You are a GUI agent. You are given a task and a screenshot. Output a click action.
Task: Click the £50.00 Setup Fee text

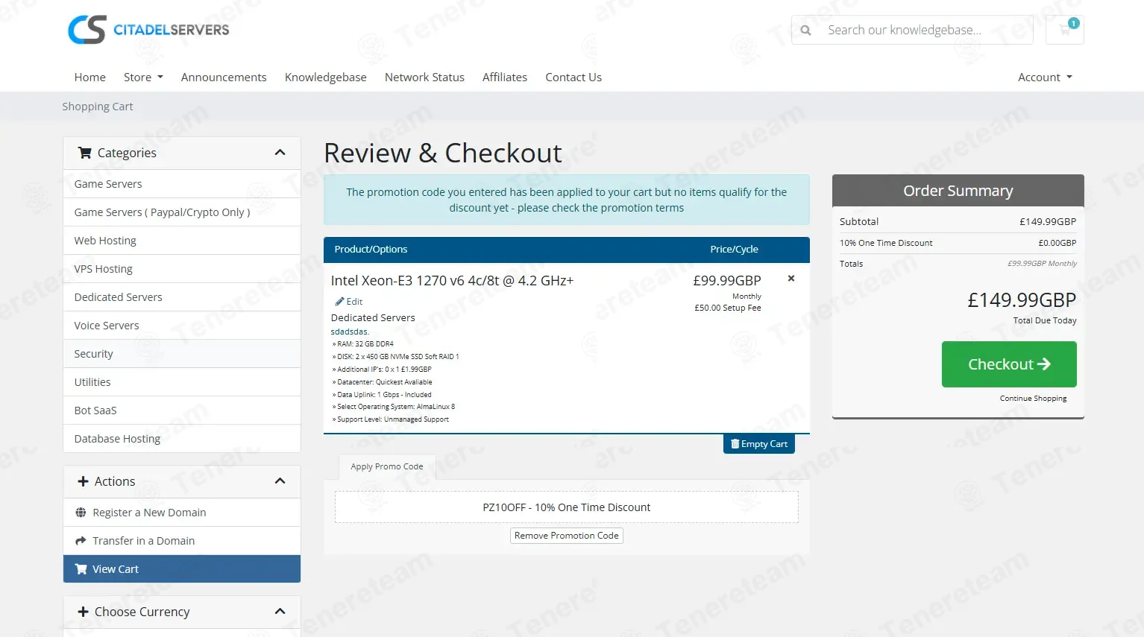coord(728,308)
